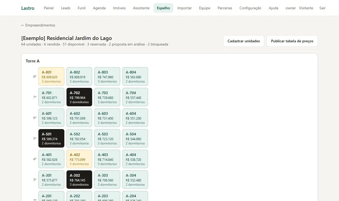The height and width of the screenshot is (201, 339).
Task: Click Publicar tabela de preços
Action: click(x=292, y=41)
